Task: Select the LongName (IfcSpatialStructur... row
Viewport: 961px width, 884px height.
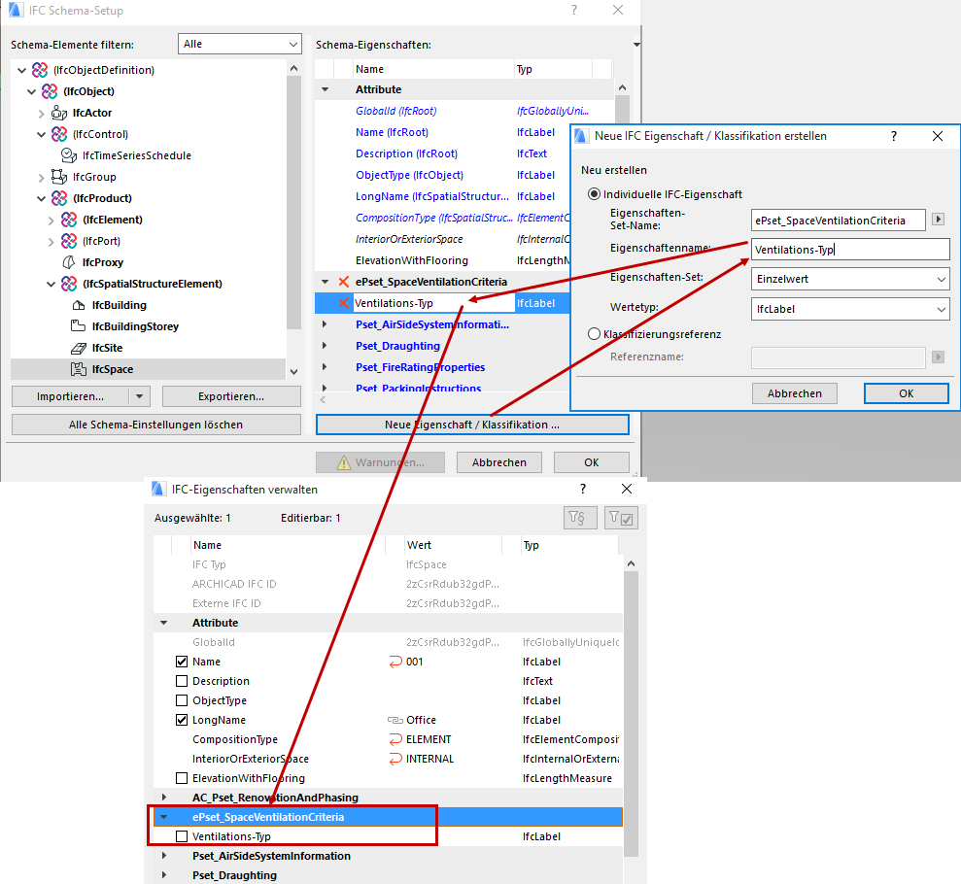Action: [x=441, y=196]
